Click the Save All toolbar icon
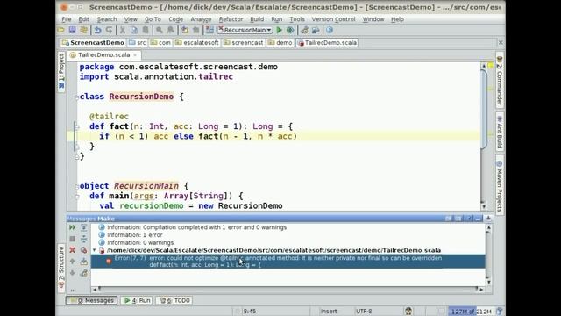 pyautogui.click(x=72, y=30)
